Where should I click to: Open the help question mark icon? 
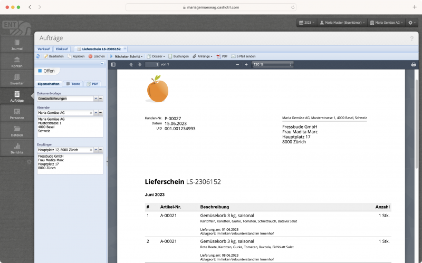click(x=411, y=38)
